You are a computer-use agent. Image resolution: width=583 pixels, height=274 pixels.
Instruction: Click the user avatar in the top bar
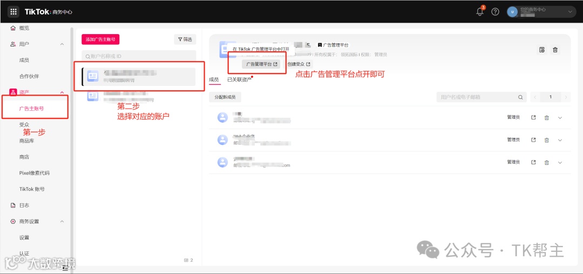tap(512, 12)
